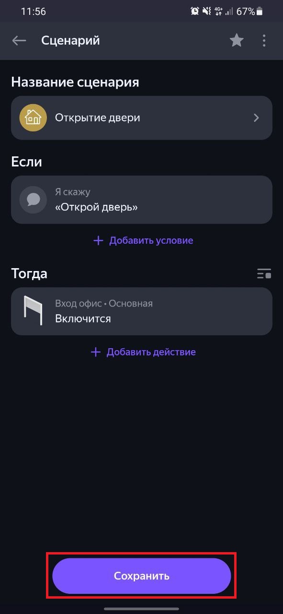Viewport: 283px width, 614px height.
Task: Tap the bottom navigation gesture bar
Action: coord(142,609)
